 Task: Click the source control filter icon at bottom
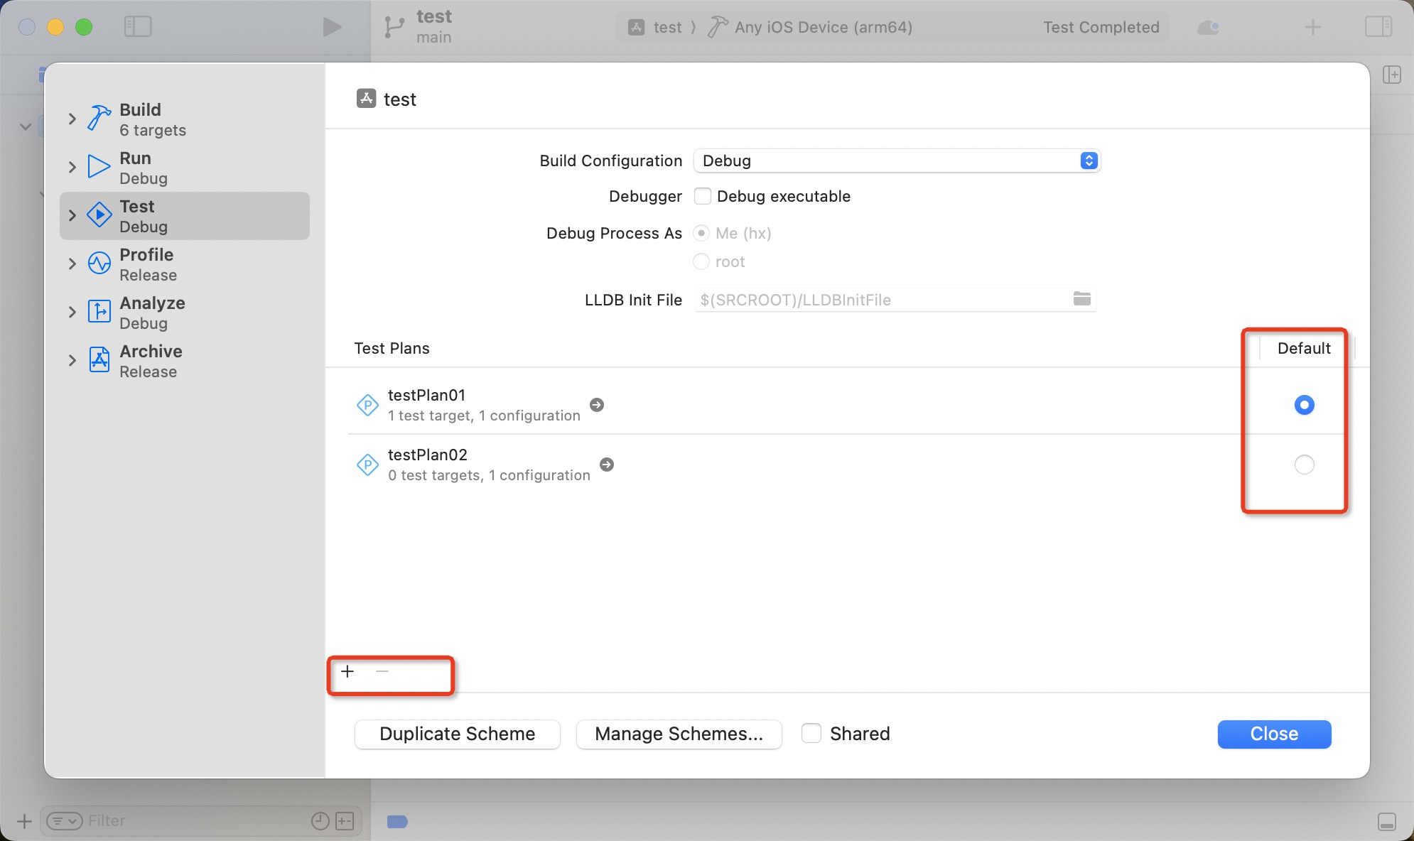[345, 821]
